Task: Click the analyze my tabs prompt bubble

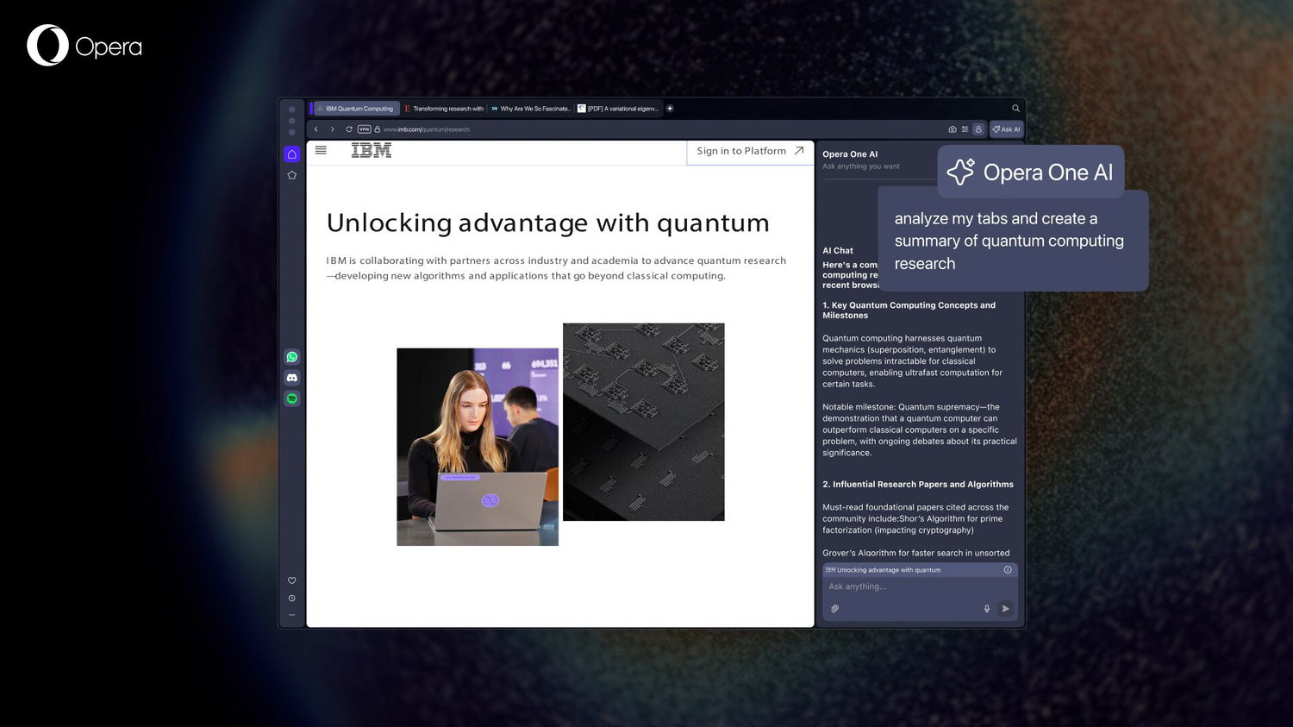Action: [1013, 241]
